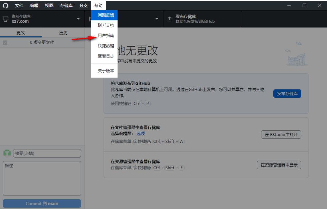Click the current repository monitor icon
The width and height of the screenshot is (327, 209).
[x=6, y=20]
